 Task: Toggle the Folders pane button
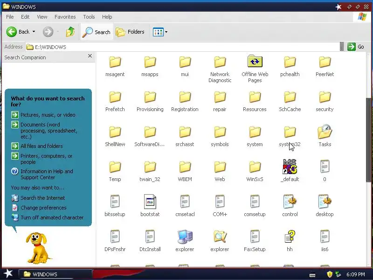coord(130,32)
